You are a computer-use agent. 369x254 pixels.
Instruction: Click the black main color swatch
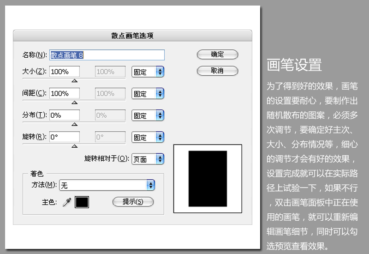tap(82, 202)
